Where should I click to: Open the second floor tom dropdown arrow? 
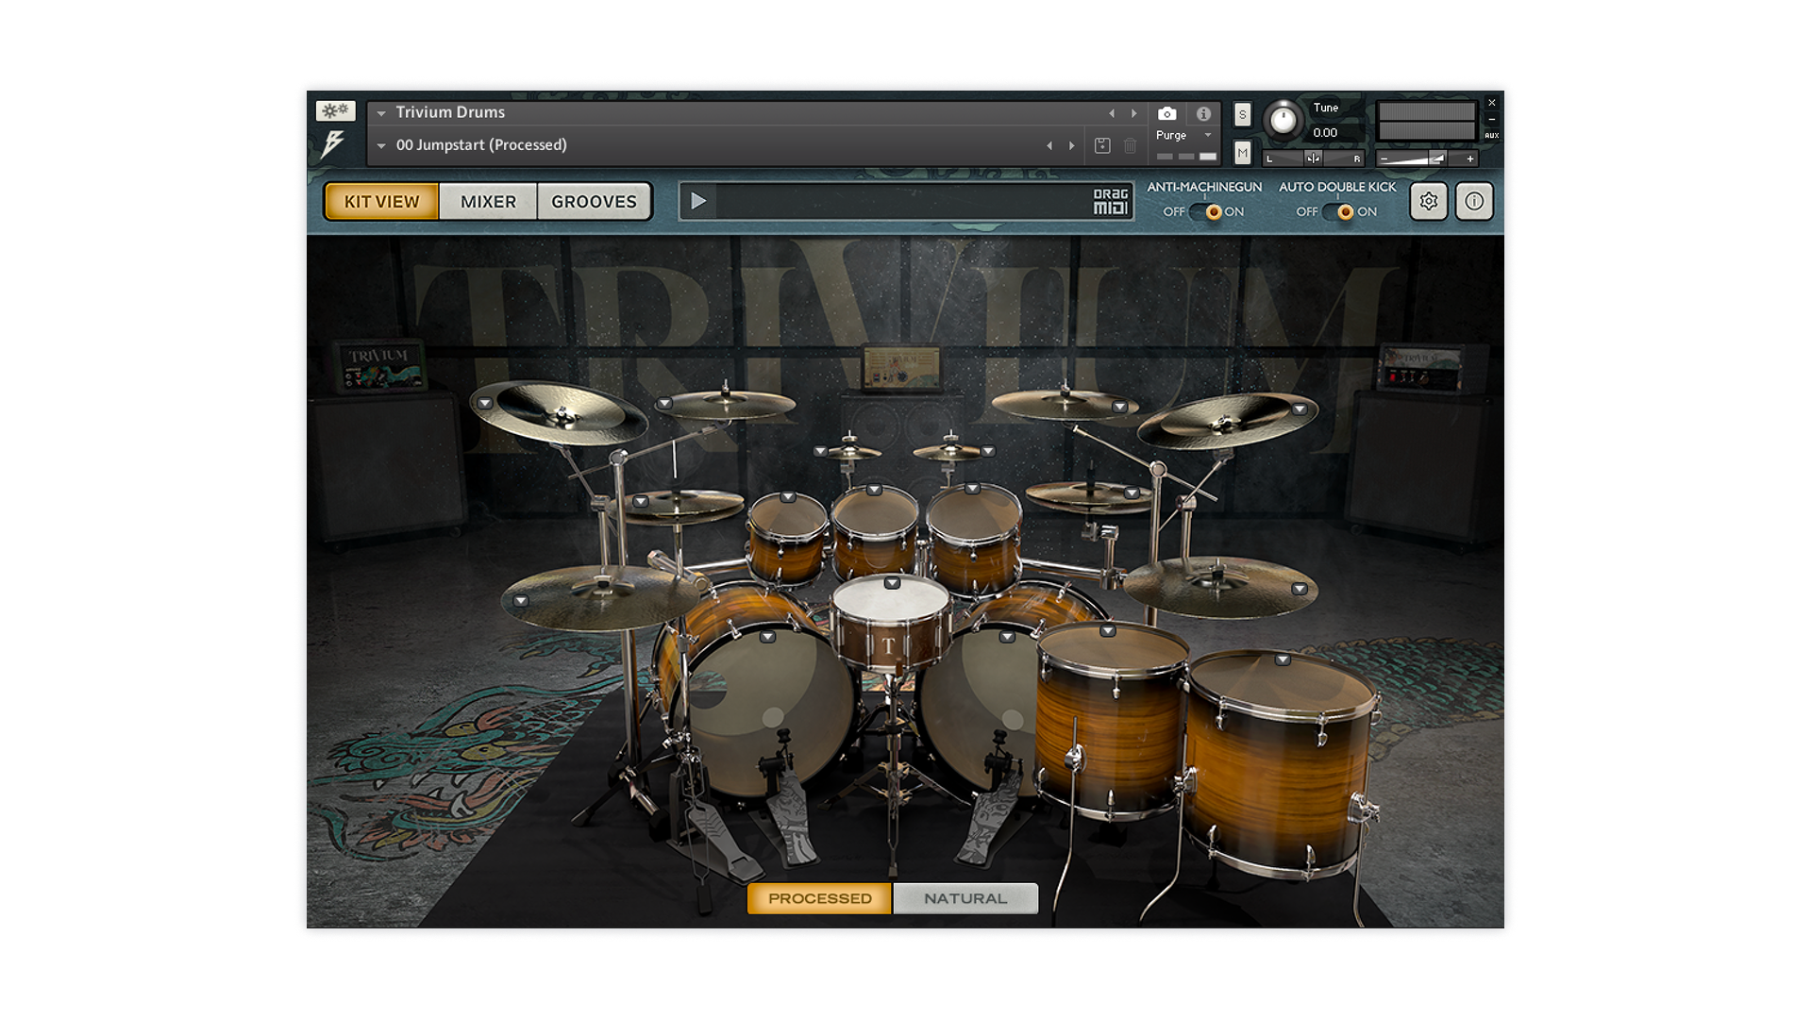coord(1282,660)
